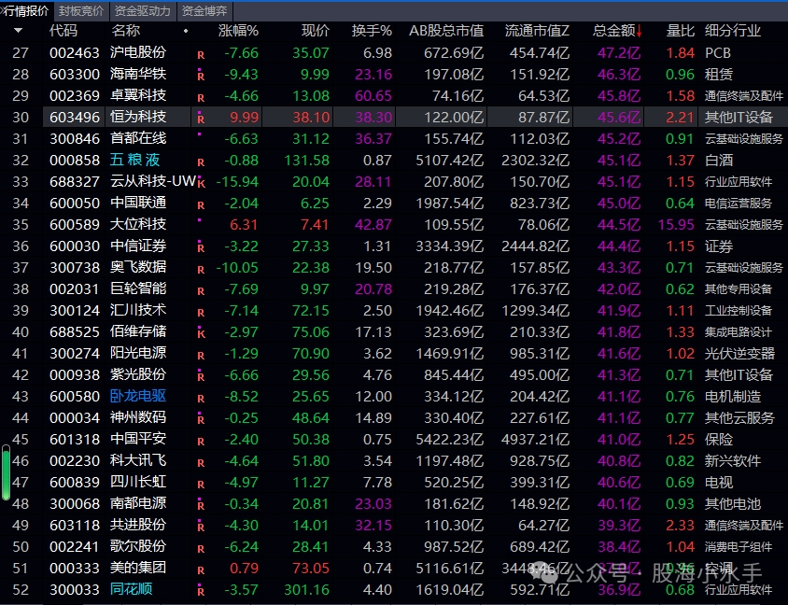Select stock code 600030
788x605 pixels.
(x=75, y=246)
